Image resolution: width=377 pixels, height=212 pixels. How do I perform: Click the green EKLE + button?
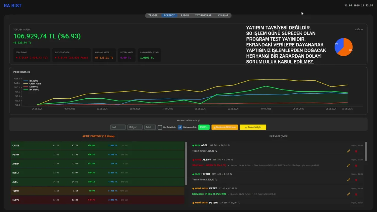[x=204, y=127]
